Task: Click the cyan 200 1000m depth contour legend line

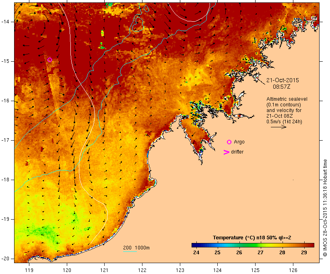Action: click(x=130, y=251)
